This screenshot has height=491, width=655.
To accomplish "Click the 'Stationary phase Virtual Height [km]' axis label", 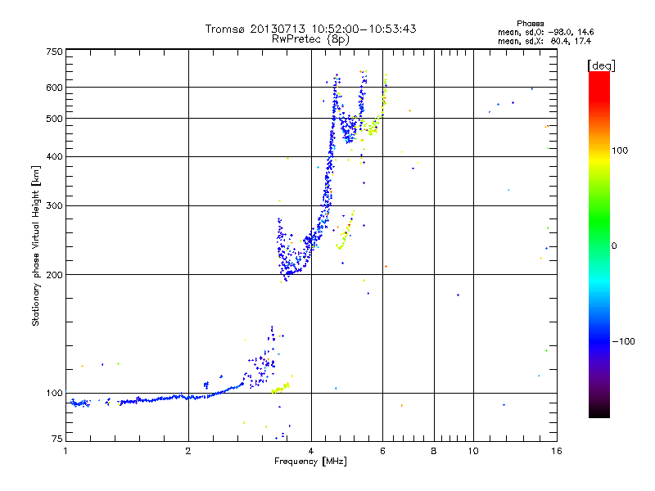I will [36, 245].
